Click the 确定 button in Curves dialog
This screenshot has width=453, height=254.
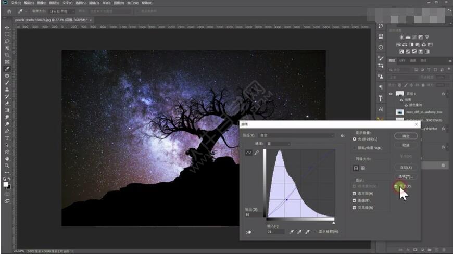[x=407, y=136]
